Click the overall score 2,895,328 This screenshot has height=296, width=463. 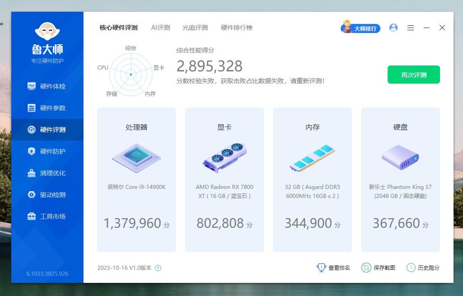pos(209,66)
